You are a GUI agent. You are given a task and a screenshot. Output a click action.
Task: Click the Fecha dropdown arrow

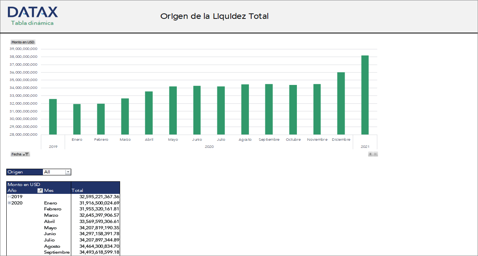[x=23, y=154]
